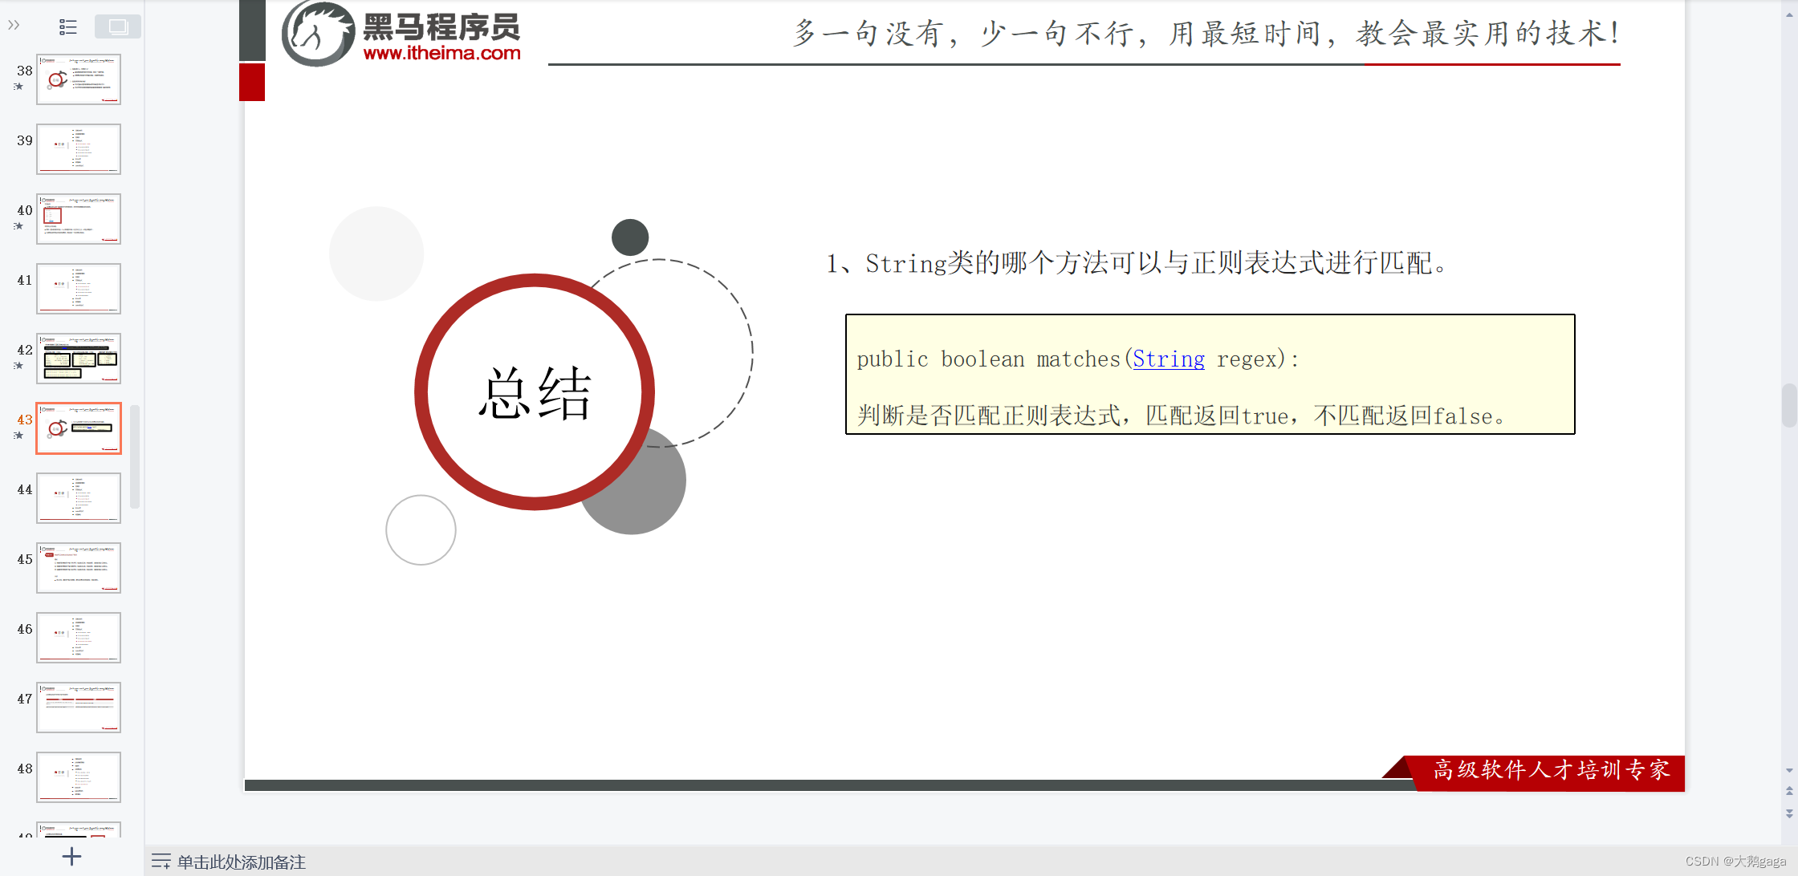
Task: Click animation star icon on slide 40
Action: click(18, 226)
